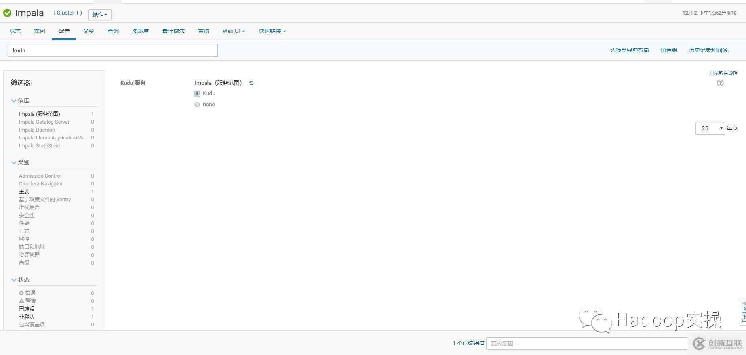This screenshot has height=355, width=746.
Task: Open the 角色组 role groups link
Action: coord(669,50)
